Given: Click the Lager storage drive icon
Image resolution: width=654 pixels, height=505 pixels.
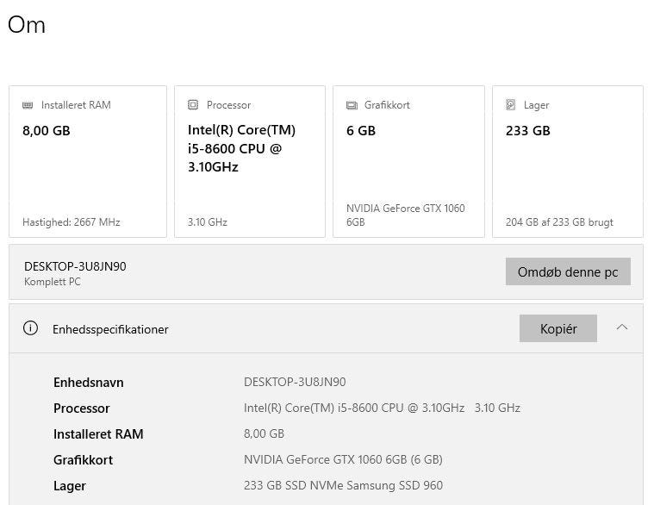Looking at the screenshot, I should [511, 105].
